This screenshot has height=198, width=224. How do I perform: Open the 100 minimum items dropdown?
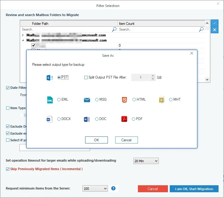[95, 189]
